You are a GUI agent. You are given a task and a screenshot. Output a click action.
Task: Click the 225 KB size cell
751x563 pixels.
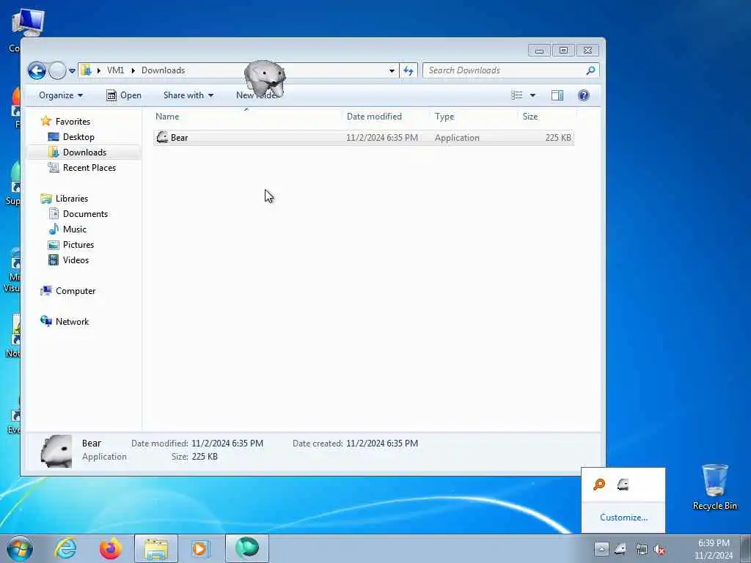[x=558, y=137]
